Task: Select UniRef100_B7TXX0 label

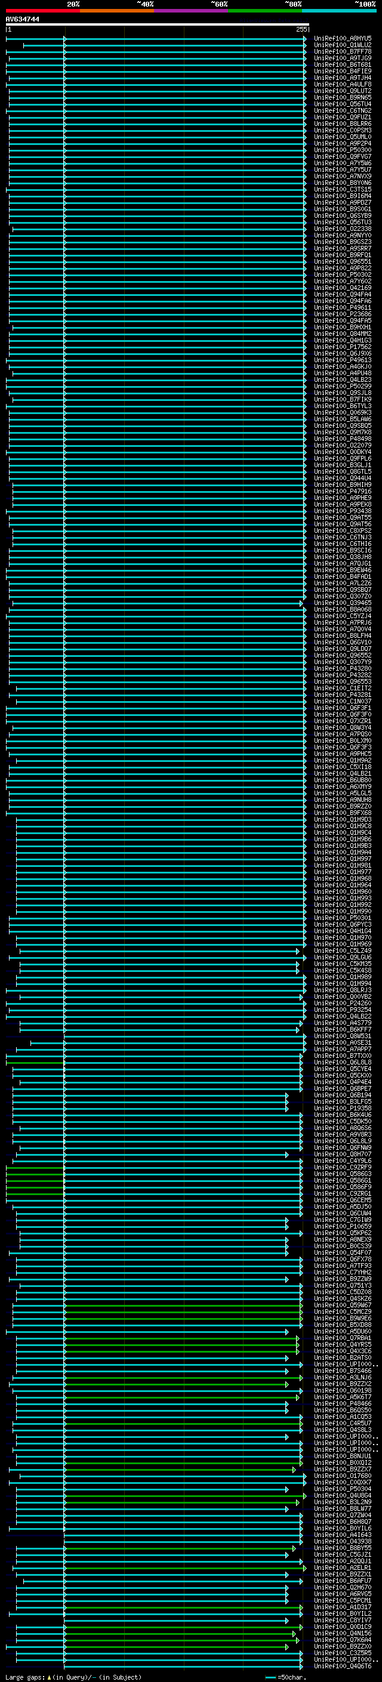Action: pyautogui.click(x=343, y=1056)
